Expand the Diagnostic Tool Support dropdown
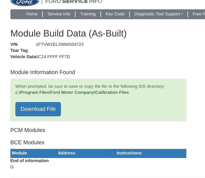This screenshot has height=178, width=205. click(x=158, y=14)
